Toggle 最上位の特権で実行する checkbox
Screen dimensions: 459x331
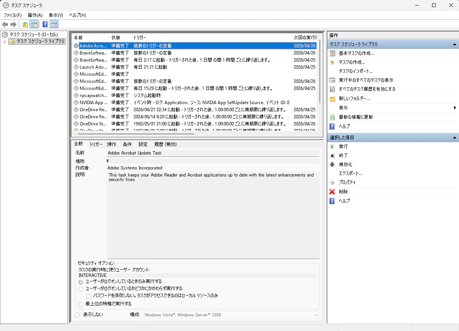pos(81,304)
